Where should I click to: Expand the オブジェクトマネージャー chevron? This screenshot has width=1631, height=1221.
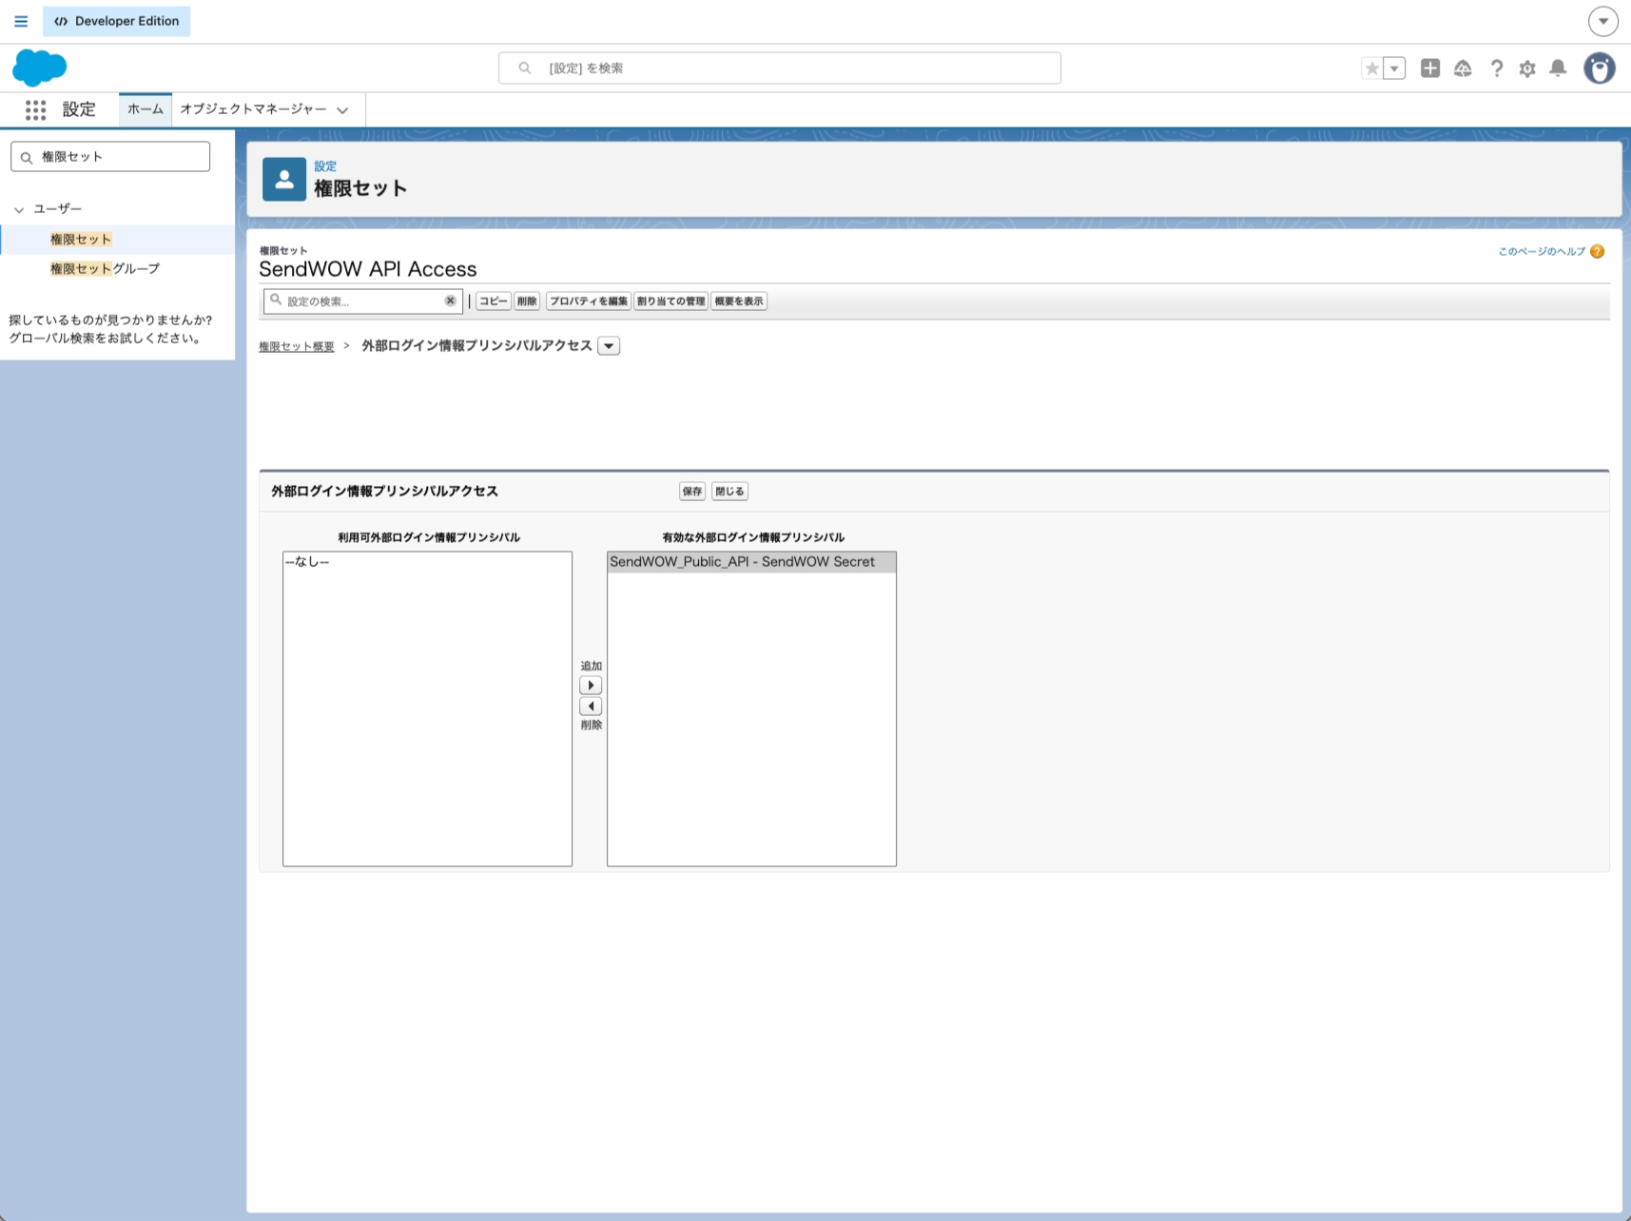[342, 110]
